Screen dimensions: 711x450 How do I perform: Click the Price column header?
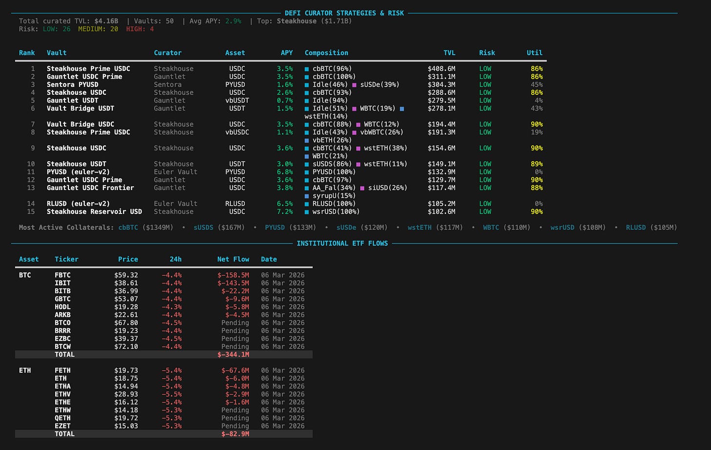(x=128, y=259)
